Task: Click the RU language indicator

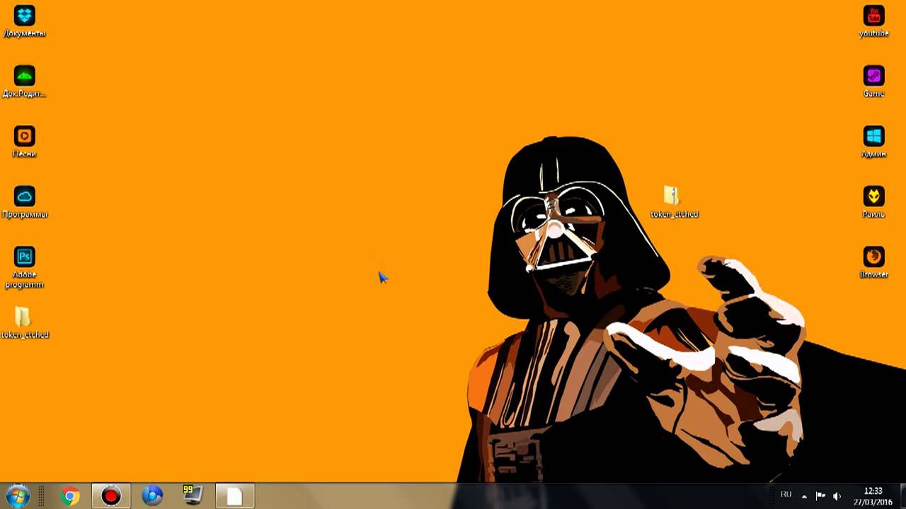Action: pos(786,495)
